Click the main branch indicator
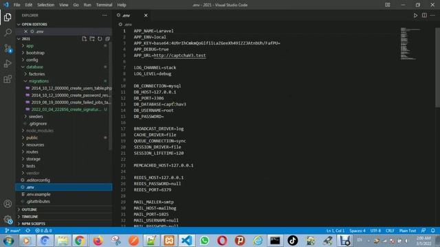The width and height of the screenshot is (440, 247). point(13,231)
